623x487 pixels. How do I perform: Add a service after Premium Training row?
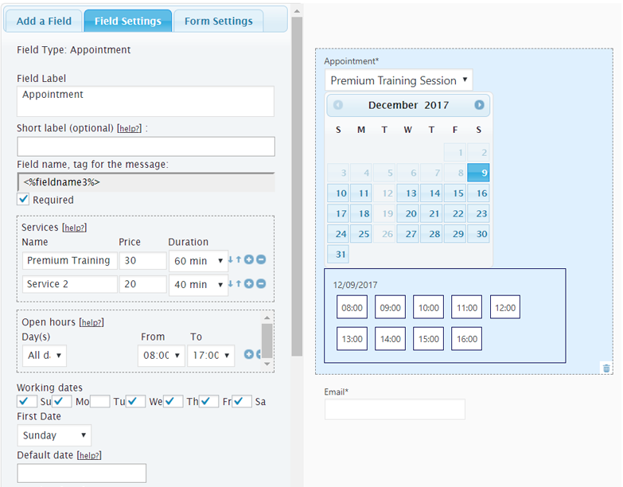point(249,260)
